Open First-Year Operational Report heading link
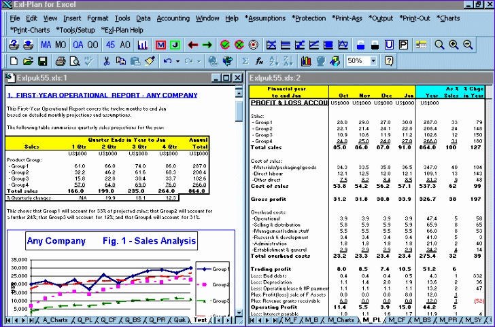The width and height of the screenshot is (495, 327). (x=102, y=95)
